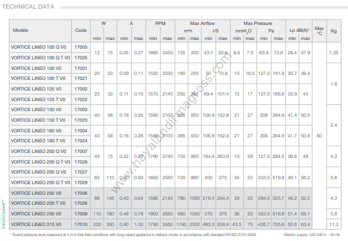
Task: Select the Models column header
Action: (21, 30)
